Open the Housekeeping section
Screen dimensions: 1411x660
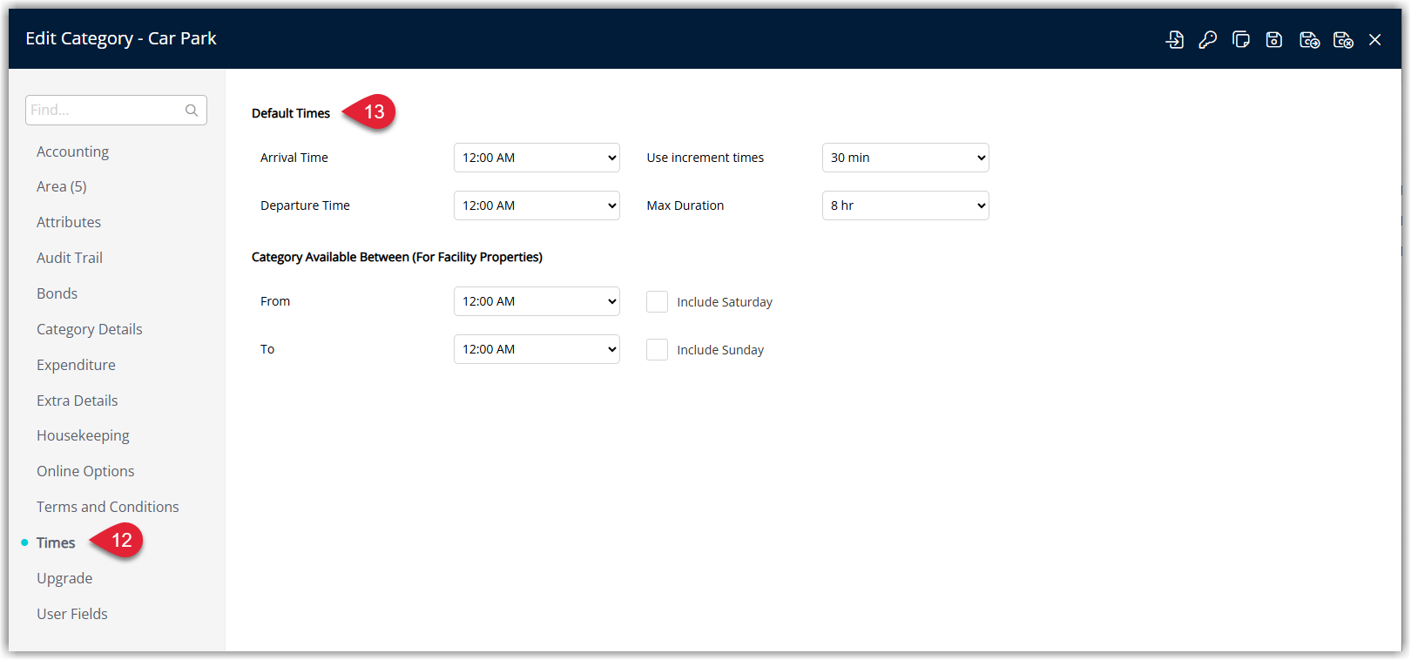pos(83,435)
